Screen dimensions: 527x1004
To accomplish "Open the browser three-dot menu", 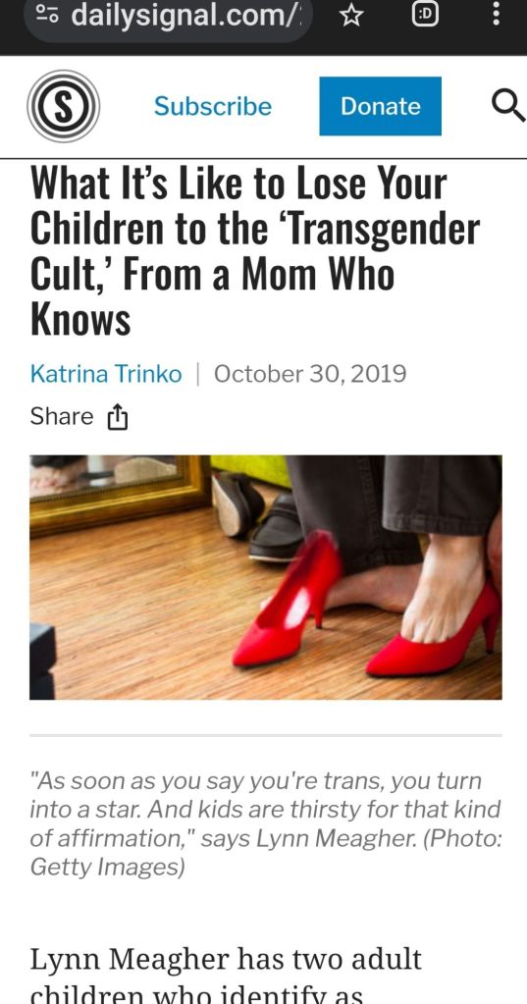I will (x=496, y=14).
